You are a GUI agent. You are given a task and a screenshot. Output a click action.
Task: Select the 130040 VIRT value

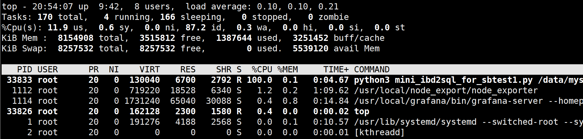click(144, 80)
